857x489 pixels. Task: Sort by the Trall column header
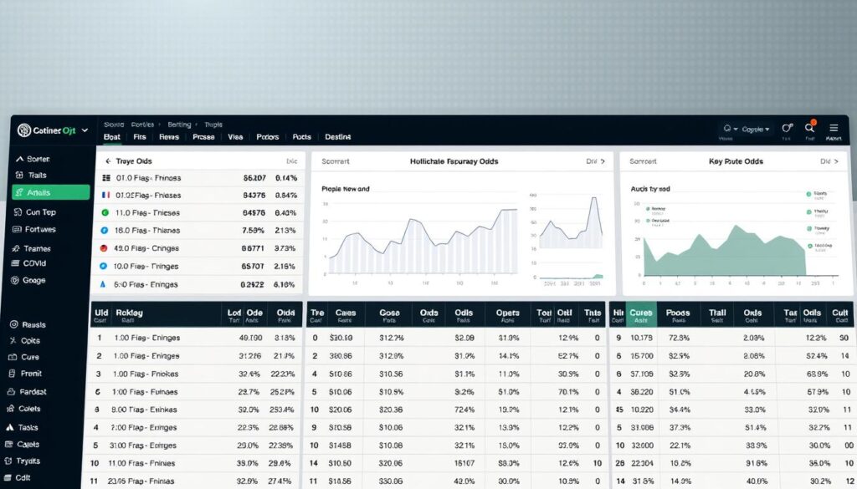tap(717, 313)
